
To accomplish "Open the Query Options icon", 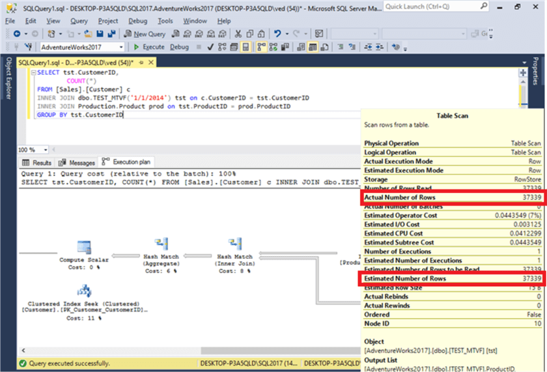I will click(234, 47).
